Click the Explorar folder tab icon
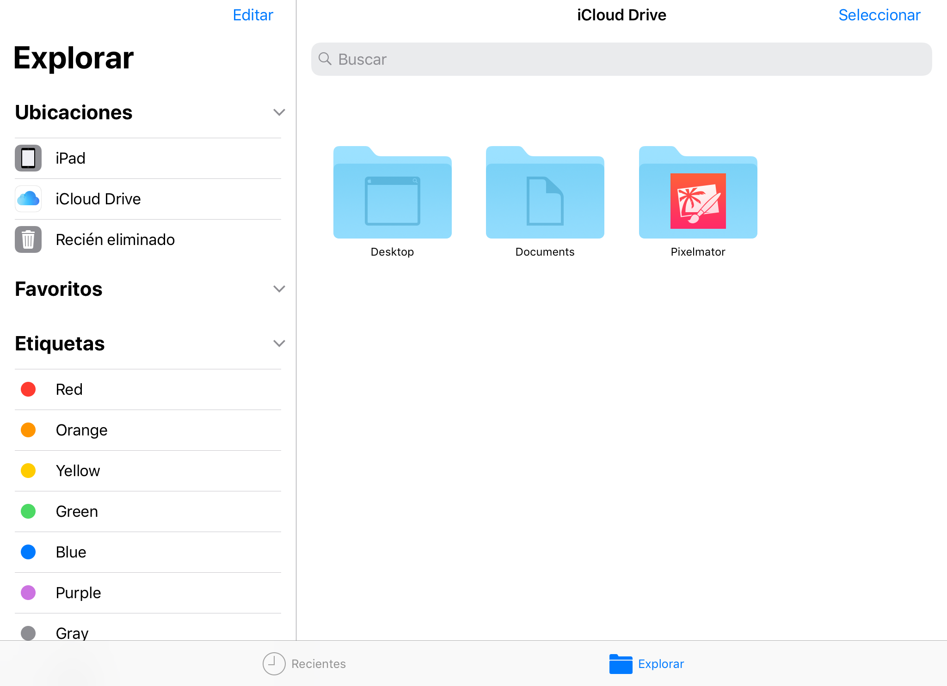 pos(621,664)
